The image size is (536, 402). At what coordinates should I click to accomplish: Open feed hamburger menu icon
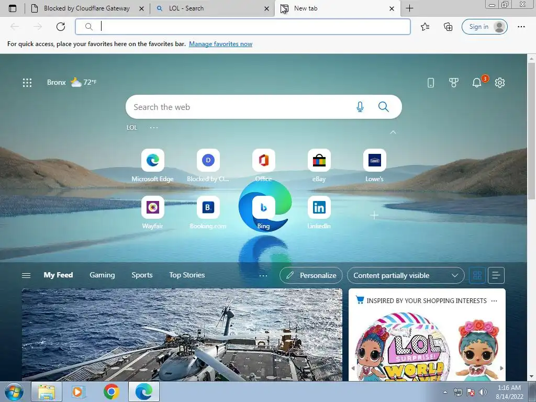coord(26,275)
